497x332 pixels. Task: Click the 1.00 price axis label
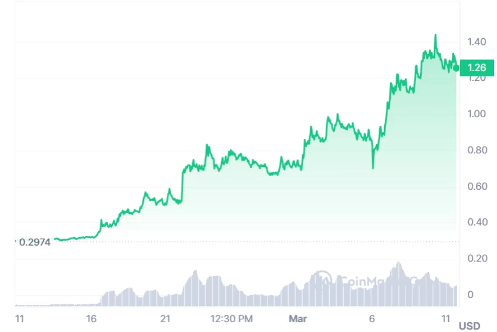476,114
